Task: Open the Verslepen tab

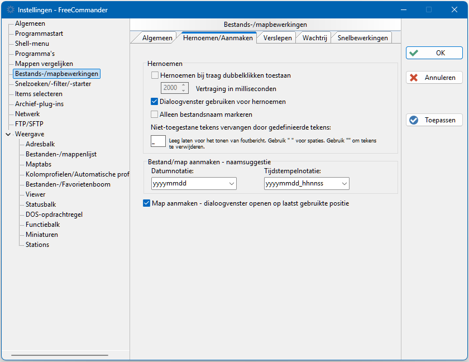Action: point(277,38)
